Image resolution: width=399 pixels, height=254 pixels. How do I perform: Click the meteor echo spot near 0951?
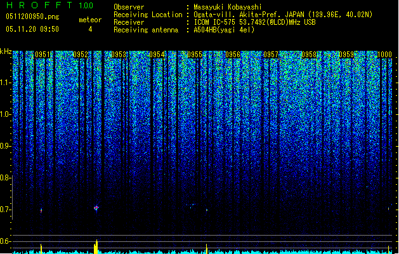pos(41,211)
